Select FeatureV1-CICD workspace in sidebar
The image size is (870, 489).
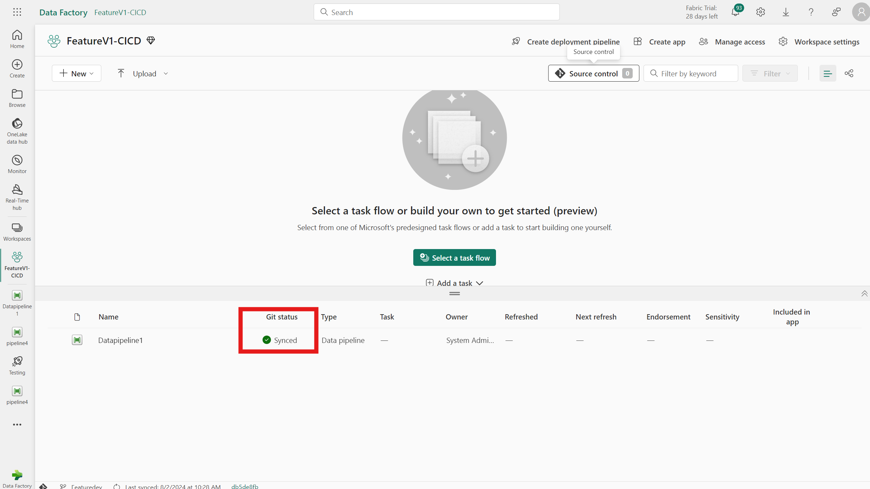(x=17, y=265)
